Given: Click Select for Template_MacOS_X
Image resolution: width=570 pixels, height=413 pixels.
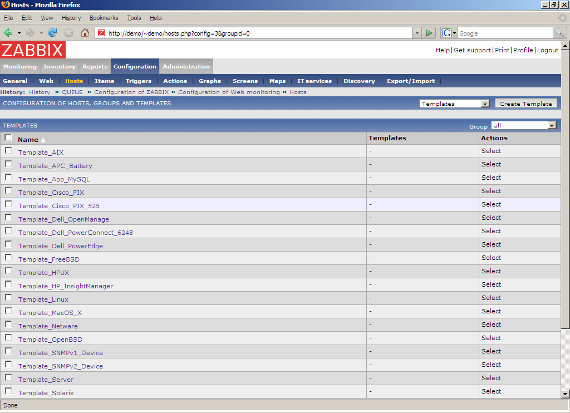Looking at the screenshot, I should [x=491, y=311].
